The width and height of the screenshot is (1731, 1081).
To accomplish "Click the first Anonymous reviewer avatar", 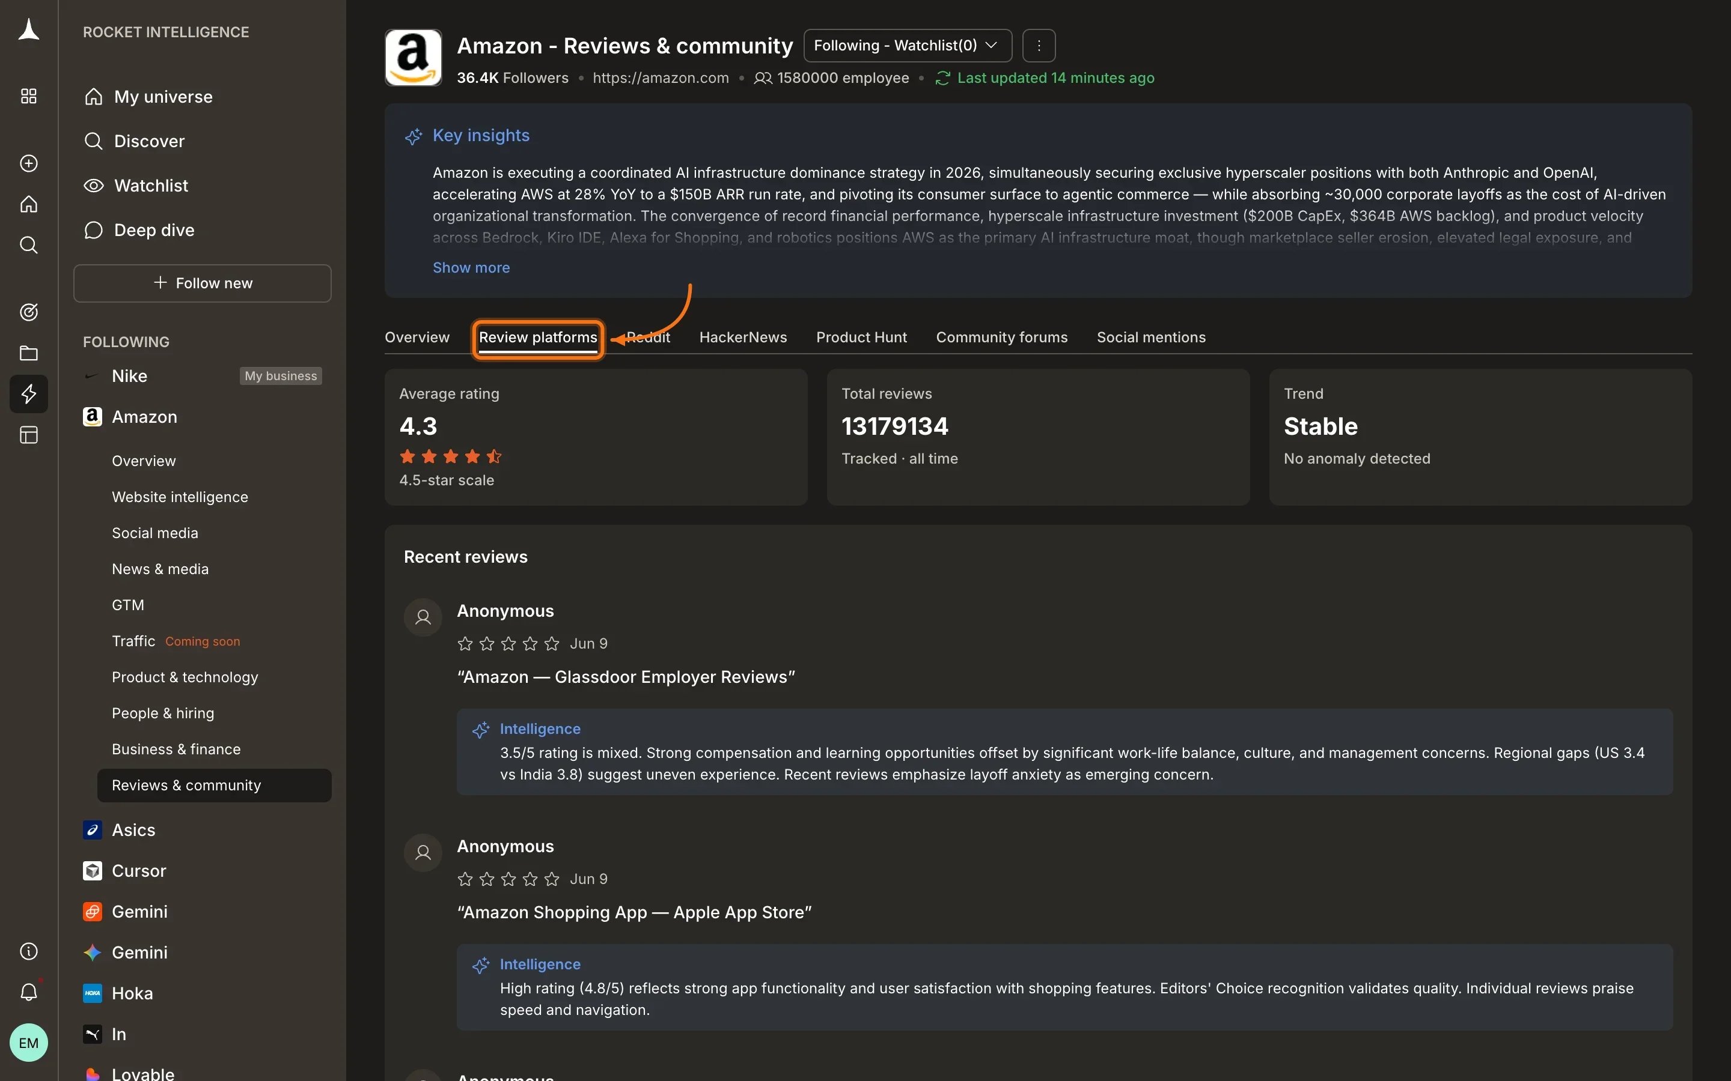I will coord(423,617).
